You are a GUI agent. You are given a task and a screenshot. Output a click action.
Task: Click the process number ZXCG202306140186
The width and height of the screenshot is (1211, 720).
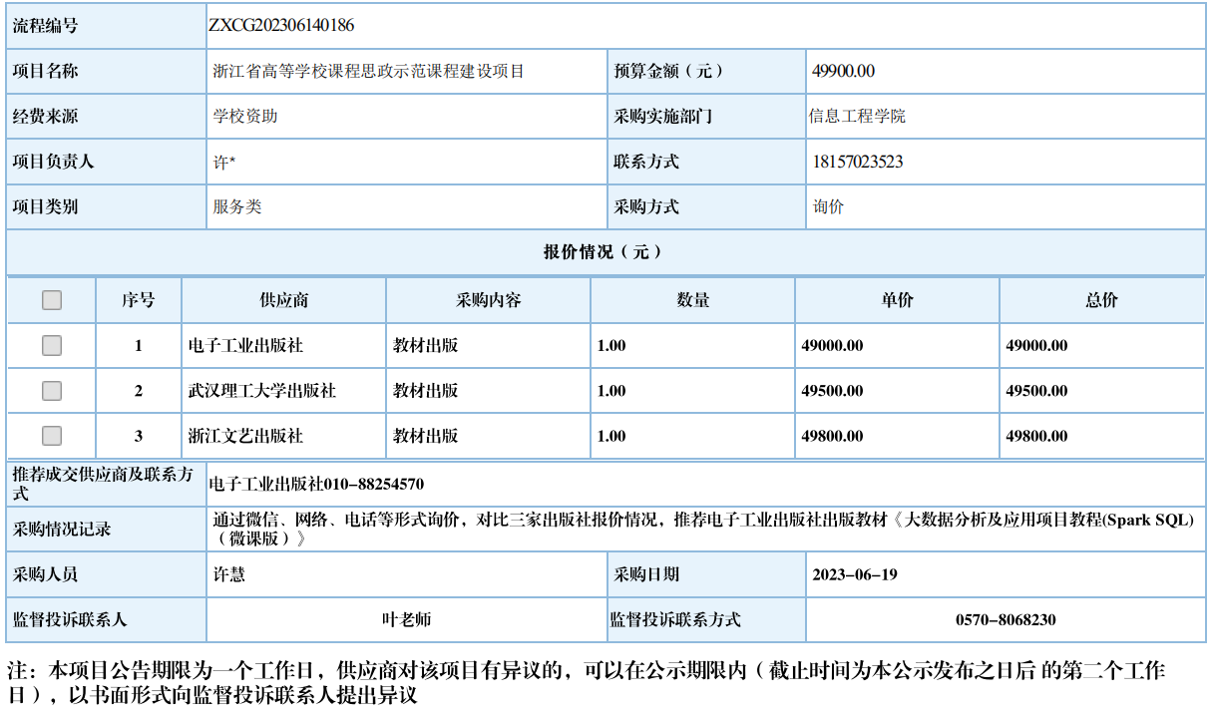pos(281,26)
